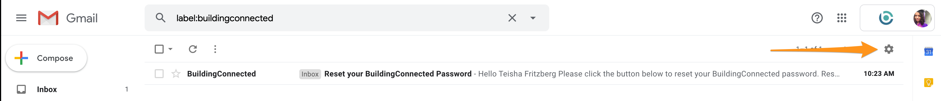Open the Google apps grid

pyautogui.click(x=842, y=18)
